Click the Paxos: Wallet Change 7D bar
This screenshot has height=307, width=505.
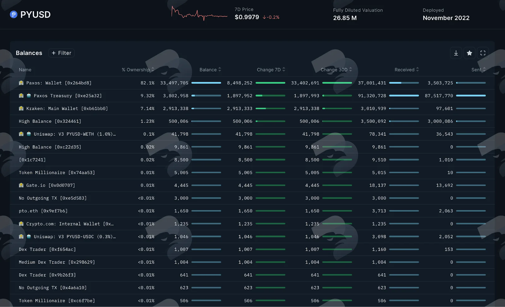click(270, 83)
